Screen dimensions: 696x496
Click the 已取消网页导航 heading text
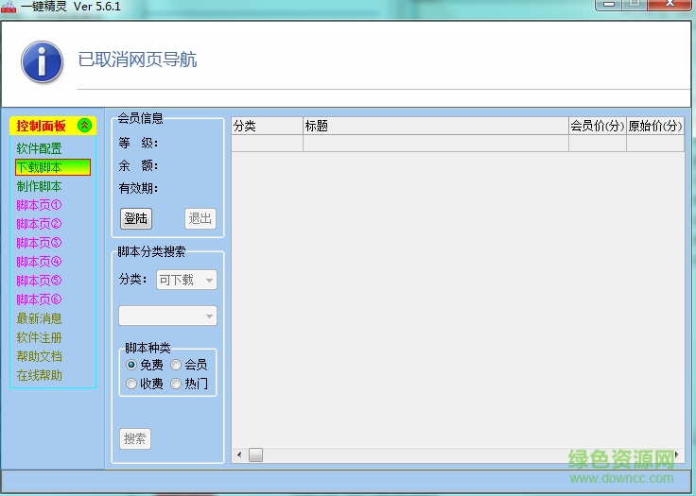[x=138, y=60]
